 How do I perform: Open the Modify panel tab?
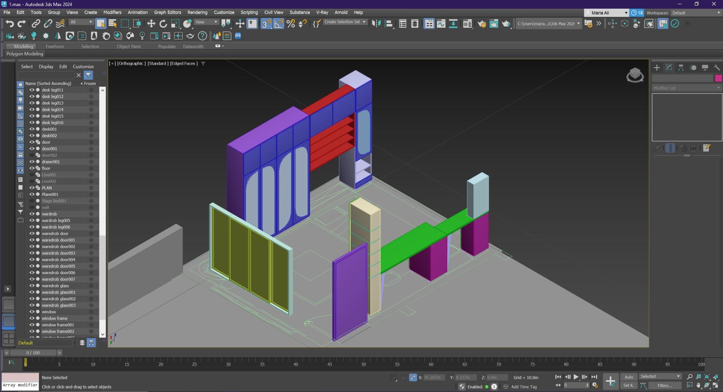coord(669,67)
